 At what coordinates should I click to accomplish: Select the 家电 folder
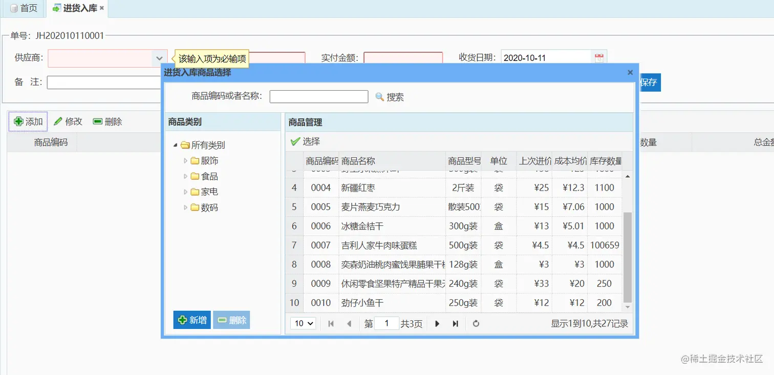(205, 192)
